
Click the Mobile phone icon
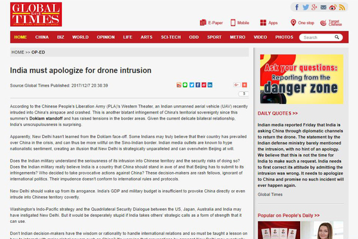(x=233, y=23)
